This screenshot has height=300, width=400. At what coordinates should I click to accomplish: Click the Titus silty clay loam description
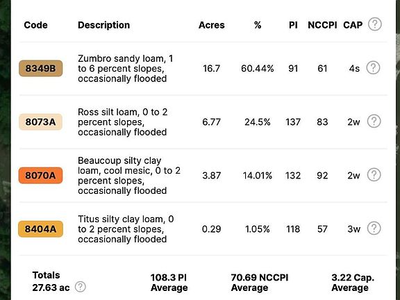pos(126,229)
